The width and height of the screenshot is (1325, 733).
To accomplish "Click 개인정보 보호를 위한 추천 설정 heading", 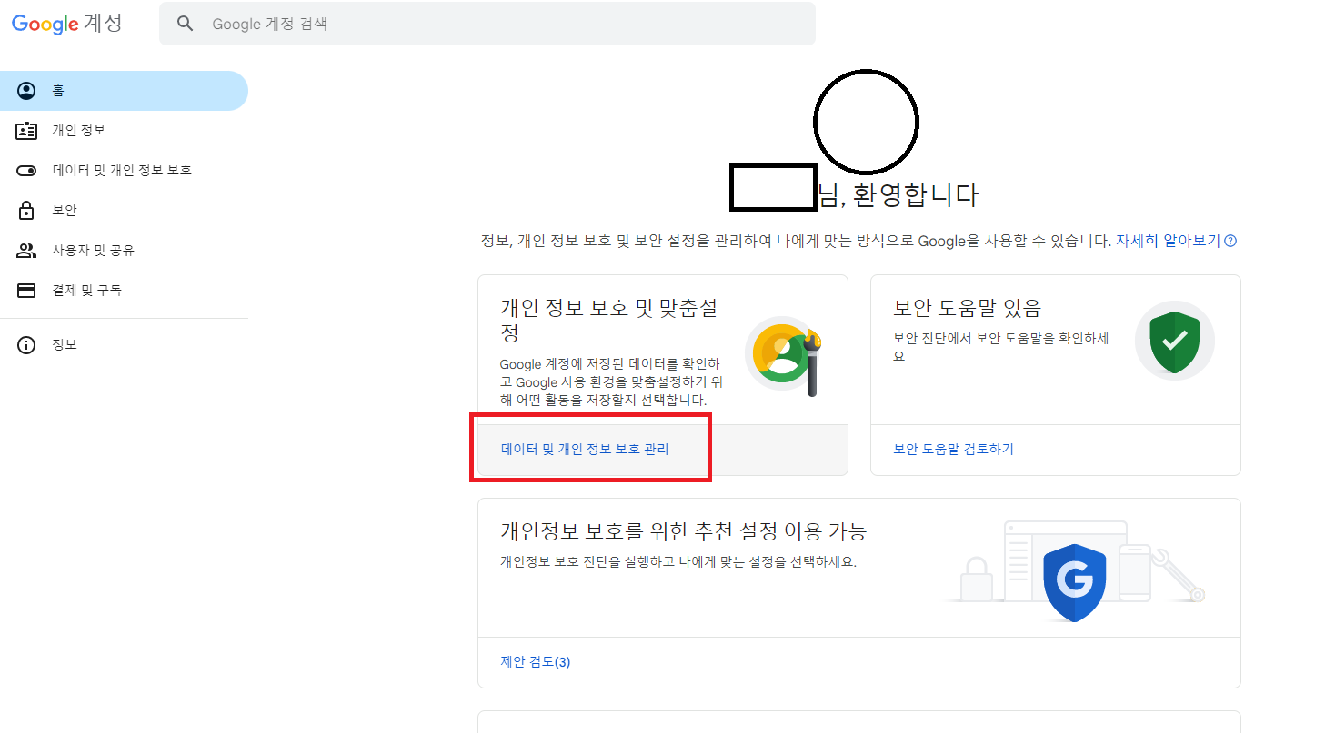I will [684, 530].
